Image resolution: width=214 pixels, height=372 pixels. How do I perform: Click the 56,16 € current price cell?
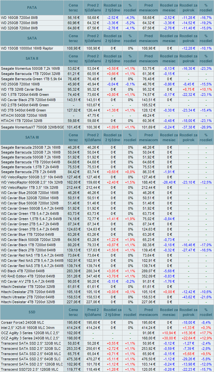[x=73, y=18]
